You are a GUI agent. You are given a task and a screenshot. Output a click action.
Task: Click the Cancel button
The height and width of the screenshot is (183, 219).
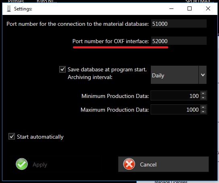(163, 164)
